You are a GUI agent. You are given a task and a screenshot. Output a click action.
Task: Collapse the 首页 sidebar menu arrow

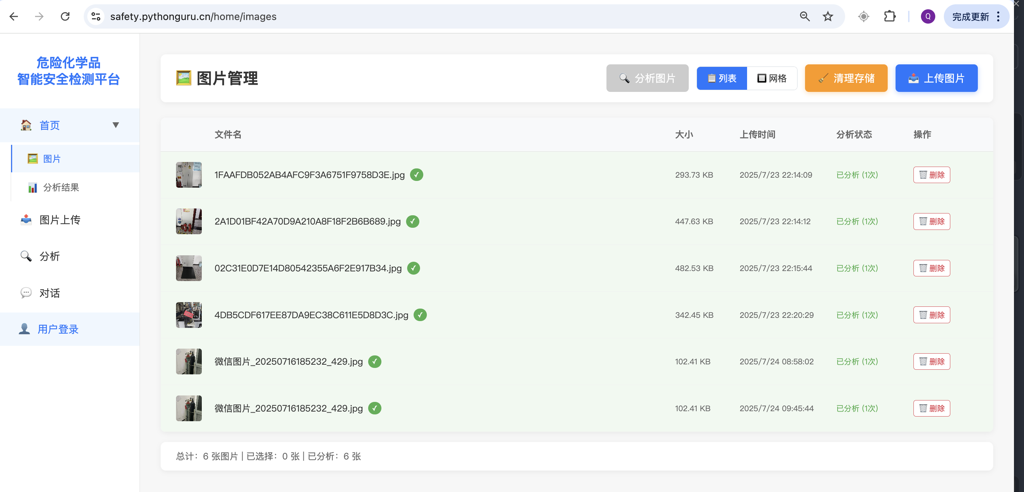click(x=116, y=125)
